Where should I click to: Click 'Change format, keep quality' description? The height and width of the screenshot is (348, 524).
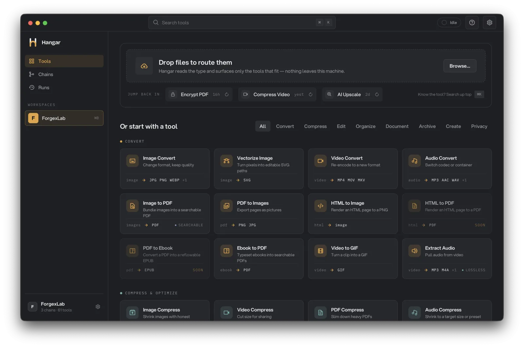point(168,165)
